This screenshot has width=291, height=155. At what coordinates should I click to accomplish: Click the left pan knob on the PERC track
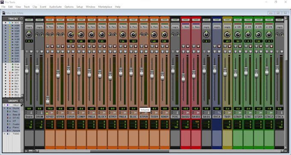[173, 35]
